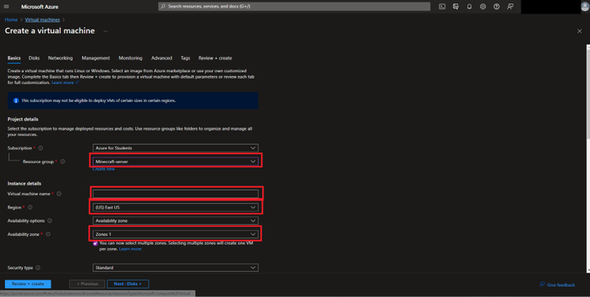Viewport: 590px width, 297px height.
Task: Switch to the Networking tab
Action: [60, 59]
